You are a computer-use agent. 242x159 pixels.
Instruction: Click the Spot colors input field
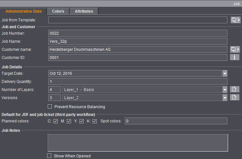[x=176, y=121]
